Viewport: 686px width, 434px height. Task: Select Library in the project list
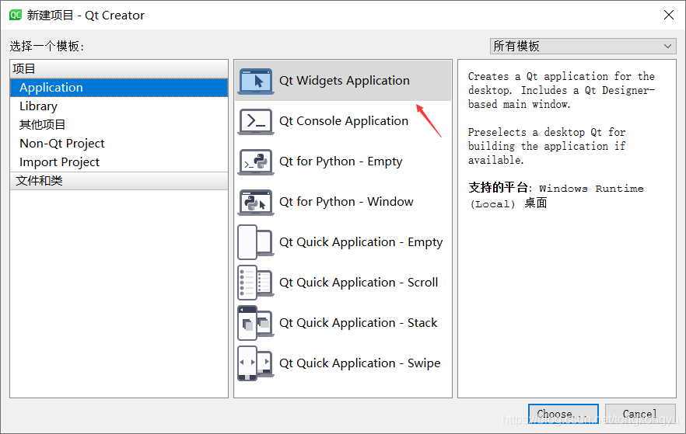[119, 106]
